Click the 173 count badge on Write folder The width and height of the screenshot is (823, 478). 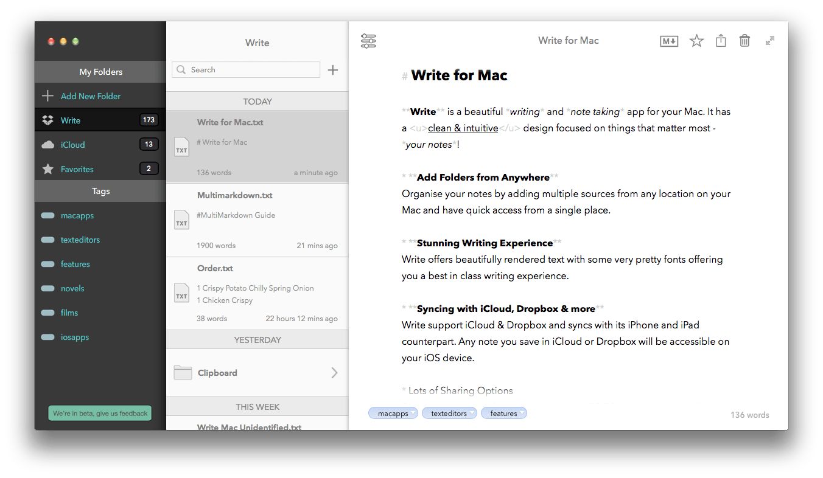(149, 120)
